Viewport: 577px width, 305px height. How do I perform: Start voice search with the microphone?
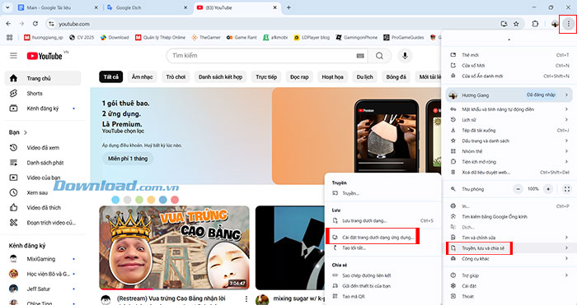click(405, 56)
